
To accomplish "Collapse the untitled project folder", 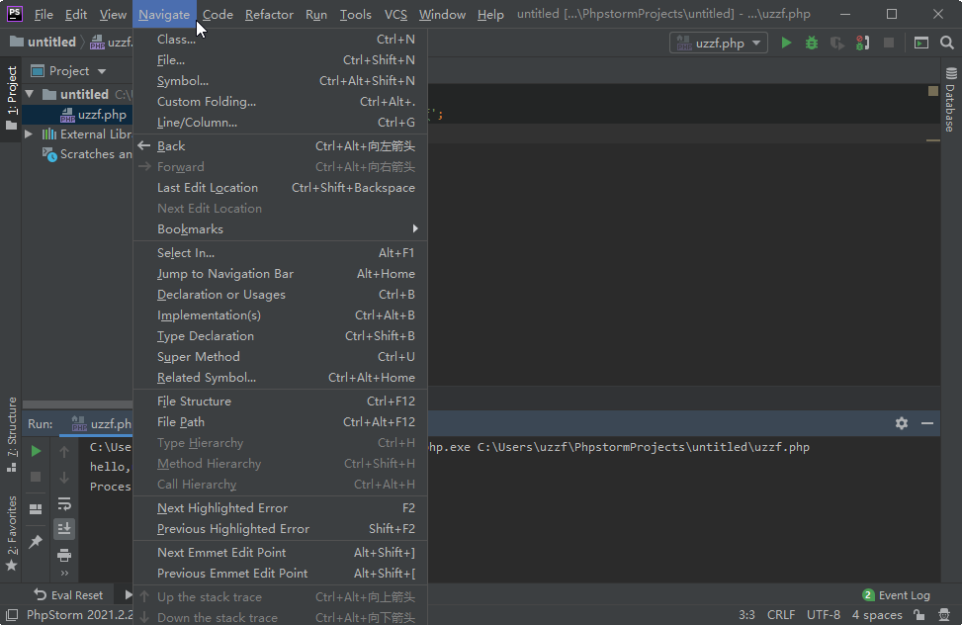I will [29, 94].
